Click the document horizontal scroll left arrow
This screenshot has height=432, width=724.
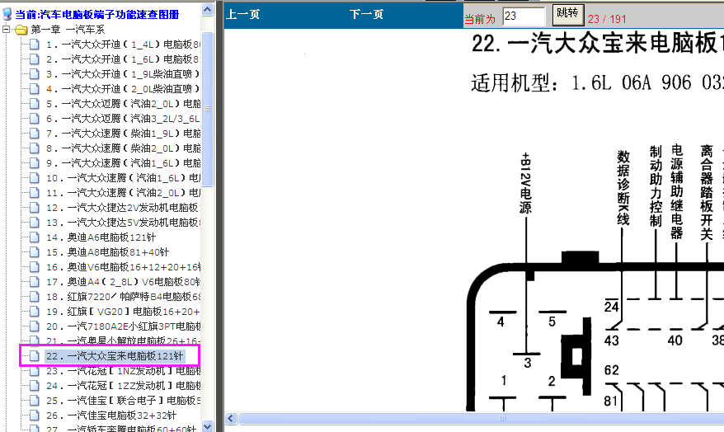coord(232,419)
